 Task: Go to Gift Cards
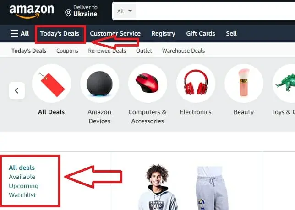pos(201,34)
